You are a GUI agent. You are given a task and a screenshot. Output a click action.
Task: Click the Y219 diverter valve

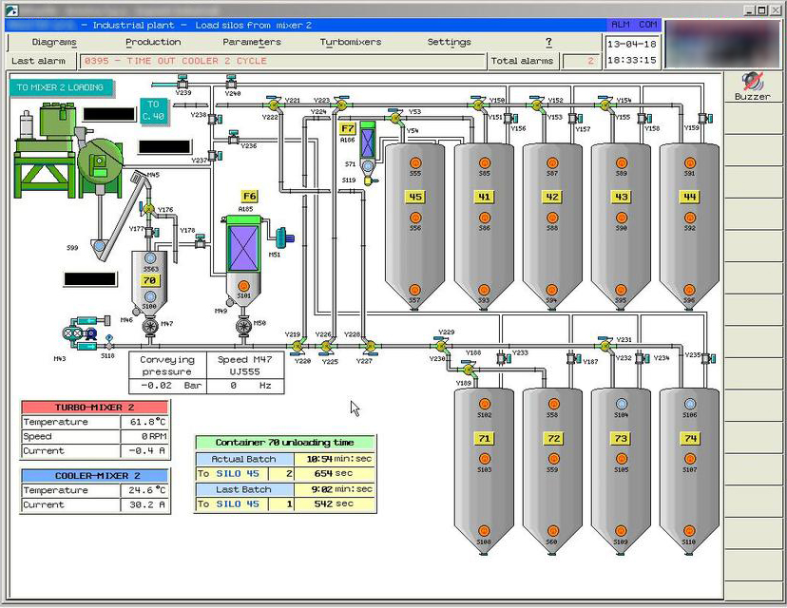298,346
